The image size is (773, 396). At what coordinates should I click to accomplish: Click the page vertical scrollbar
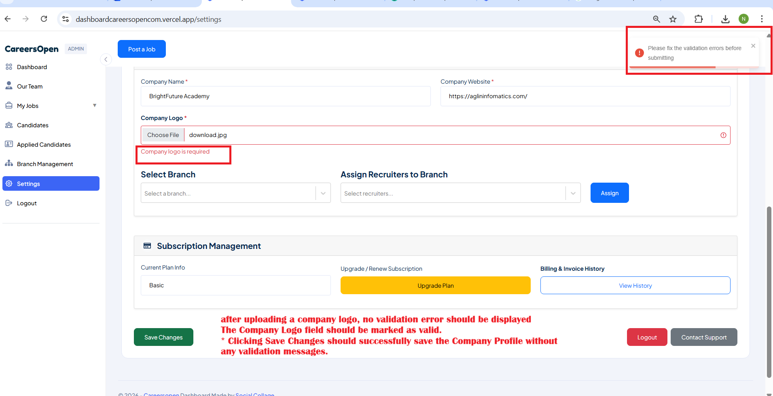769,291
